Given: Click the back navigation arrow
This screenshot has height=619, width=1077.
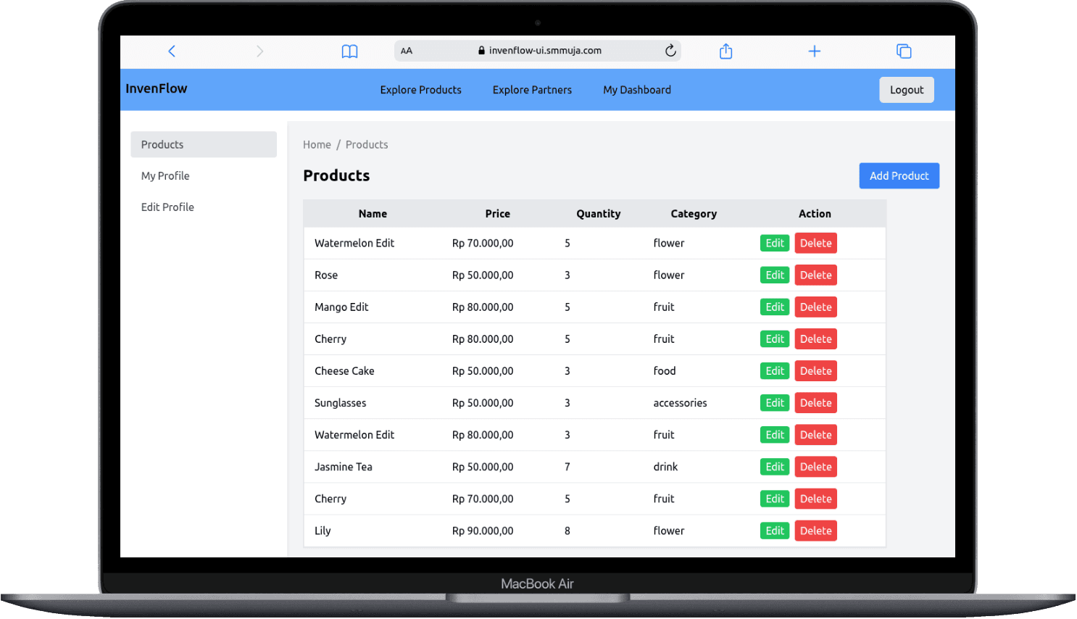Looking at the screenshot, I should coord(172,51).
